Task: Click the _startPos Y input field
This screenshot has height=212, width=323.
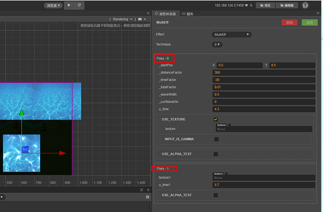Action: pos(292,65)
